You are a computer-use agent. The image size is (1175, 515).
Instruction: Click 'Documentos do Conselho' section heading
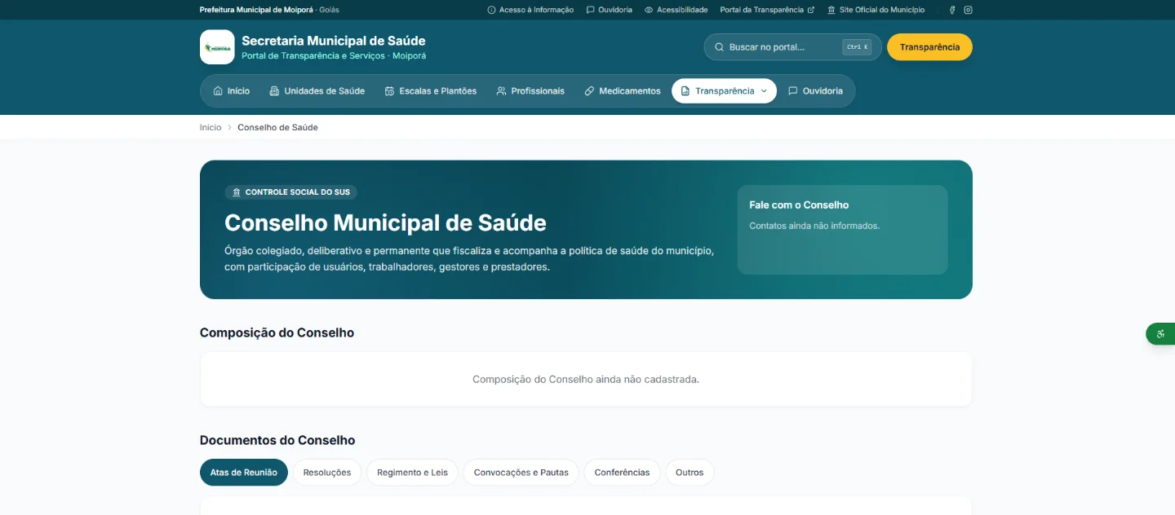click(277, 440)
